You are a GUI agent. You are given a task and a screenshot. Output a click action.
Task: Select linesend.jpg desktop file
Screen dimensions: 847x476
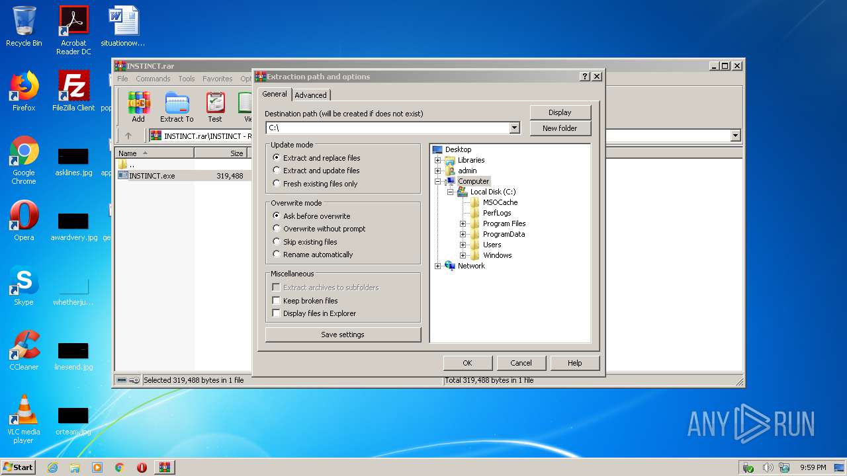point(73,356)
